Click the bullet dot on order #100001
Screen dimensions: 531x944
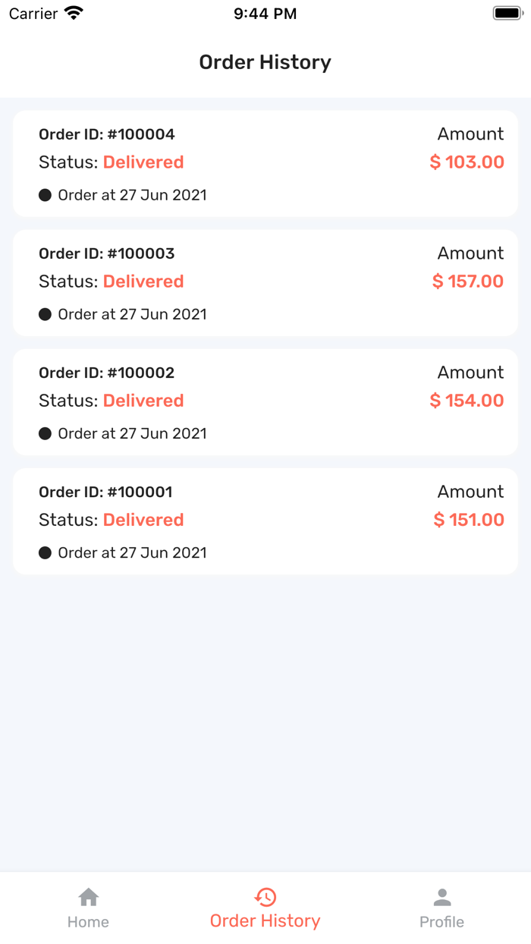tap(45, 552)
